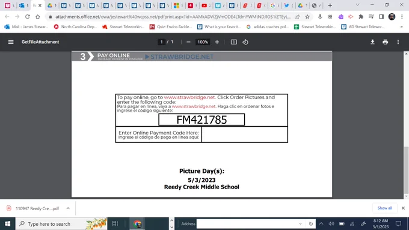Open the Chrome extensions puzzle icon
The height and width of the screenshot is (230, 409).
(x=361, y=17)
